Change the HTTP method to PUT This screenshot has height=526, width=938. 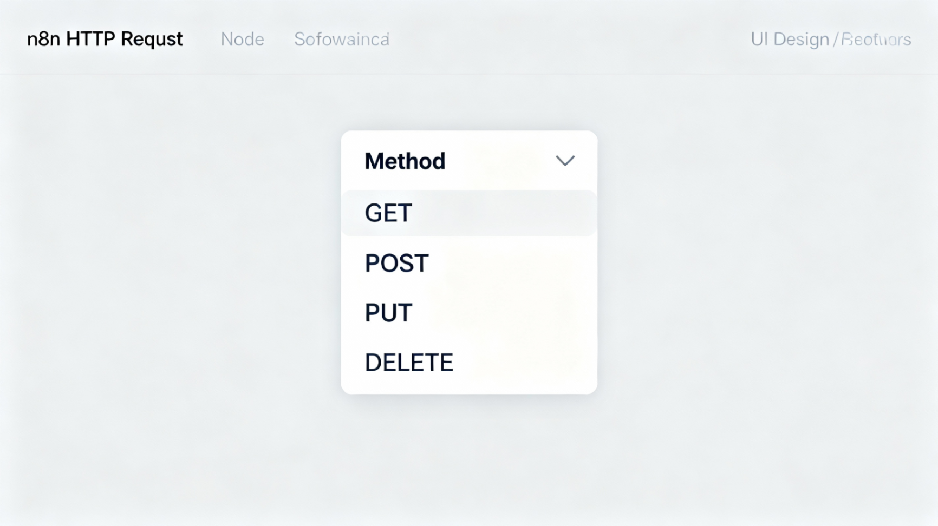click(x=388, y=313)
